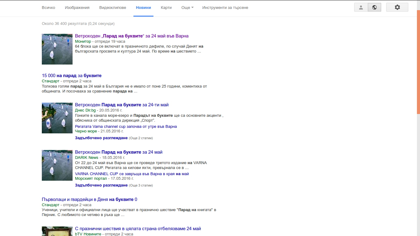Screen dimensions: 420x236
Task: Open the '15 000 на парад за буквите' article
Action: pyautogui.click(x=72, y=76)
